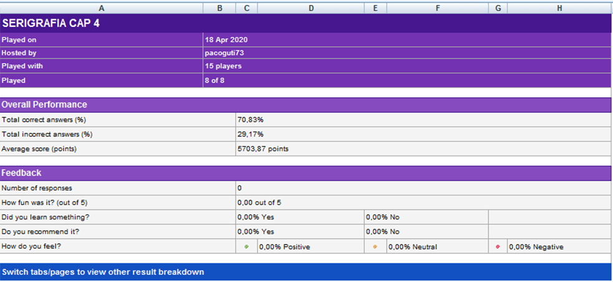
Task: Select column A header
Action: click(x=102, y=7)
